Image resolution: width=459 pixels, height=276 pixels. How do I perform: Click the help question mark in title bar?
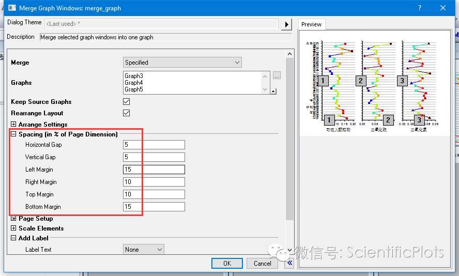[x=420, y=8]
